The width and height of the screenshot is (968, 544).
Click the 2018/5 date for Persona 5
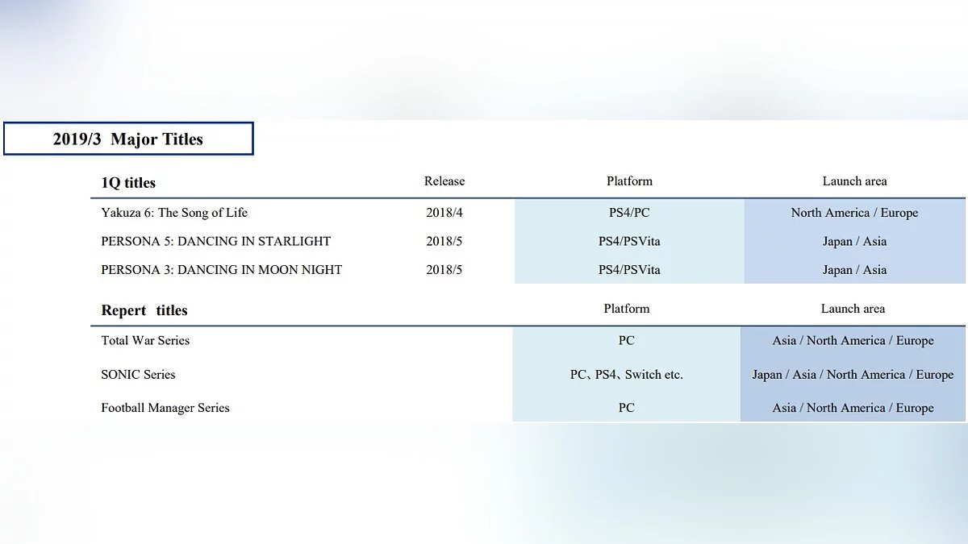(444, 241)
